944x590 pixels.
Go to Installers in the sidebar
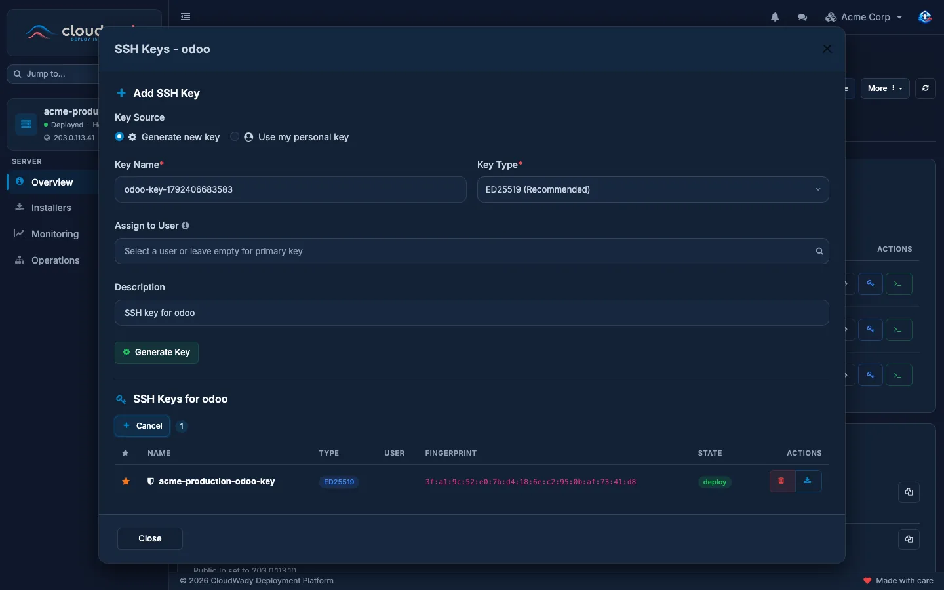click(51, 208)
